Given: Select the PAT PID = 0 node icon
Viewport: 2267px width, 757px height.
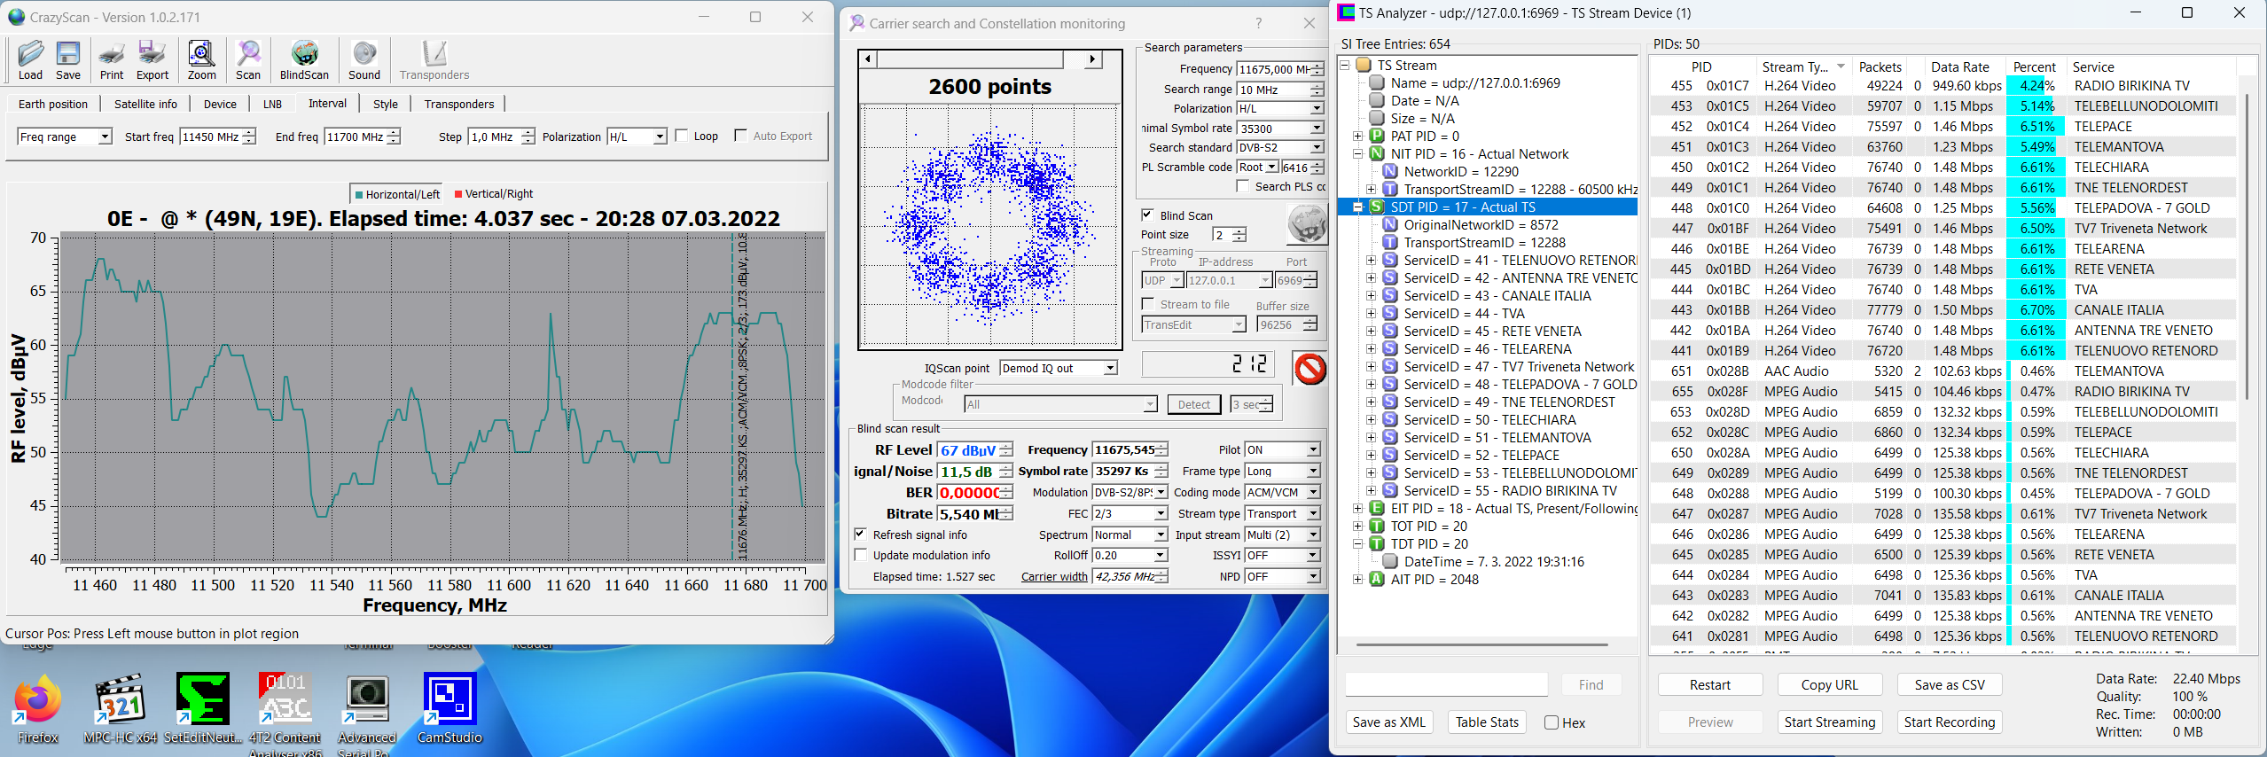Looking at the screenshot, I should pos(1377,137).
